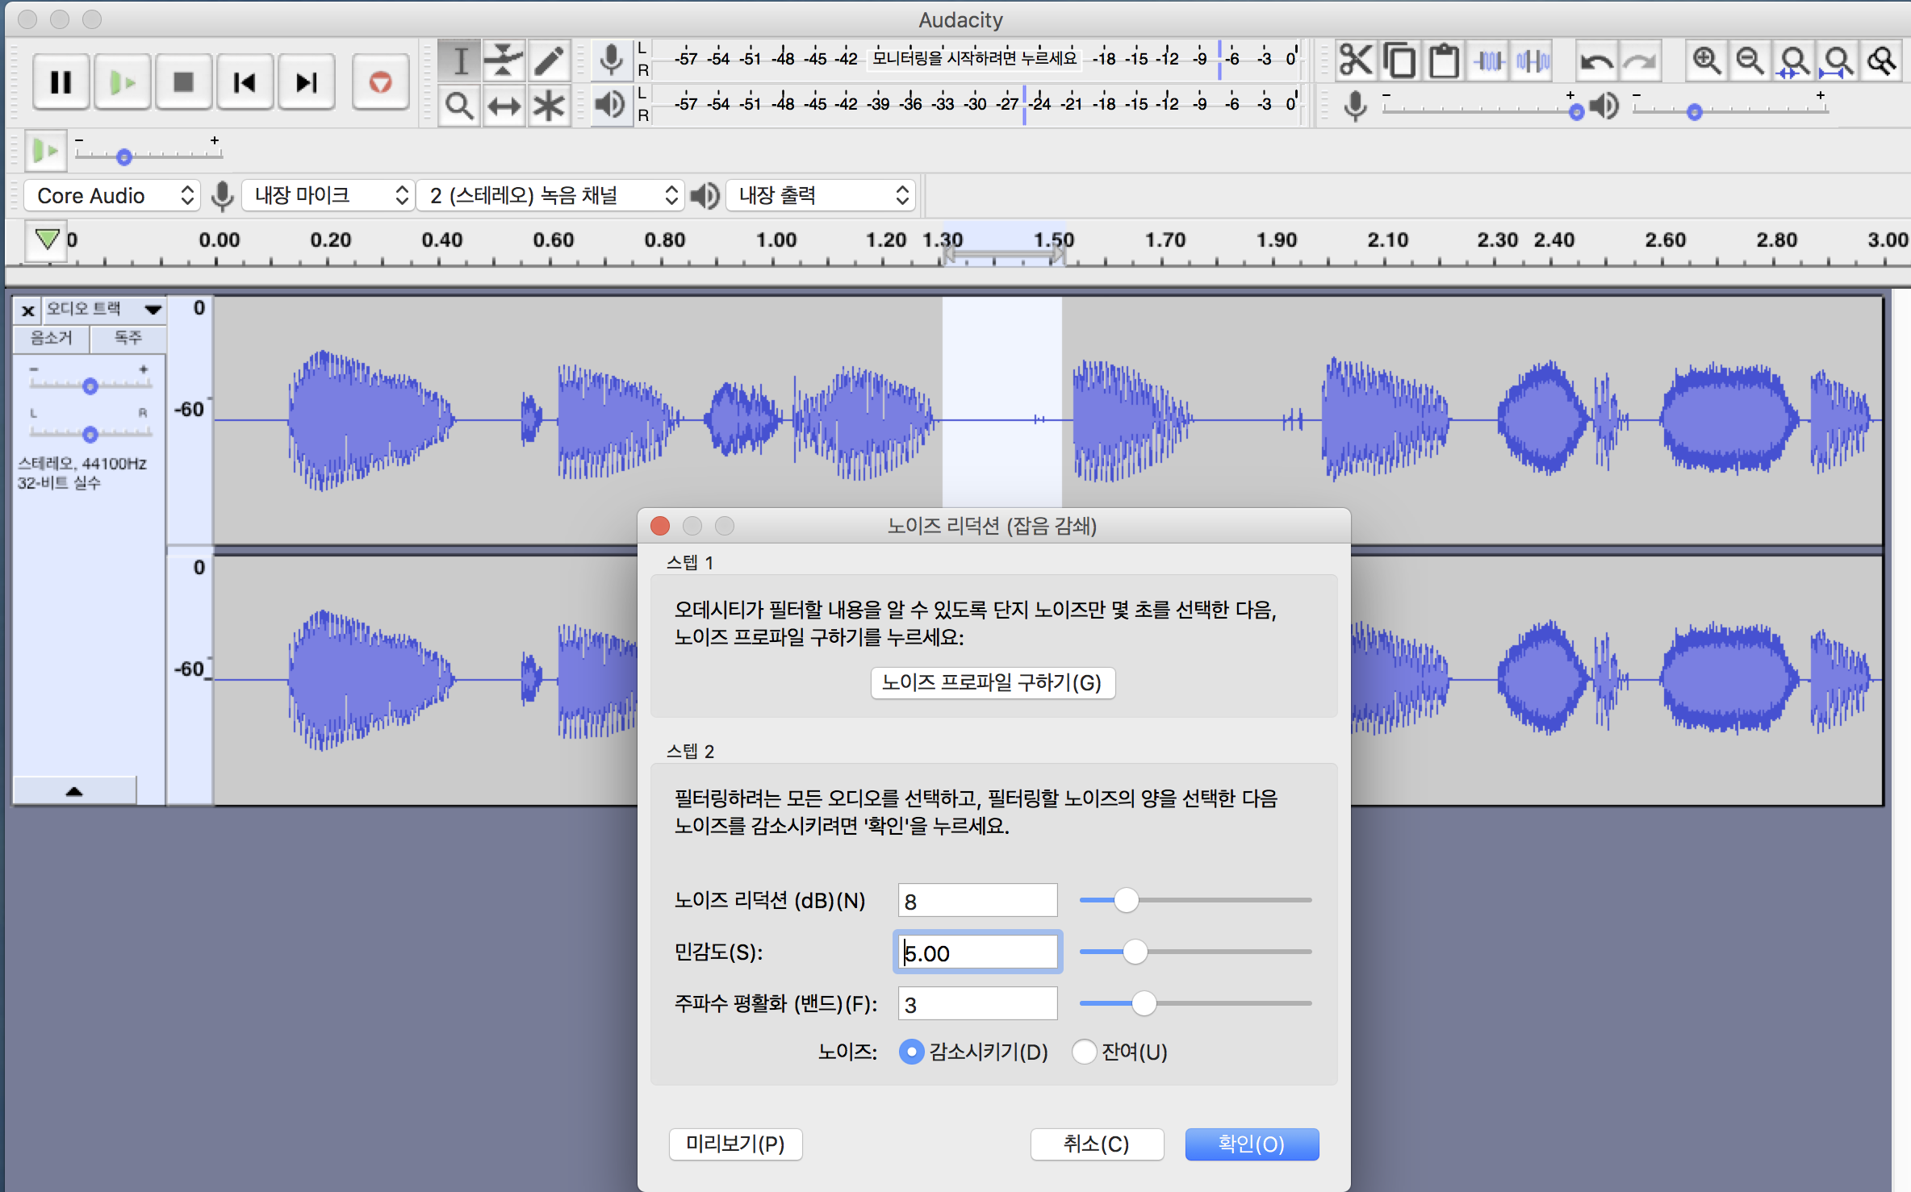Select the Draw pencil tool
Image resolution: width=1911 pixels, height=1192 pixels.
(549, 60)
